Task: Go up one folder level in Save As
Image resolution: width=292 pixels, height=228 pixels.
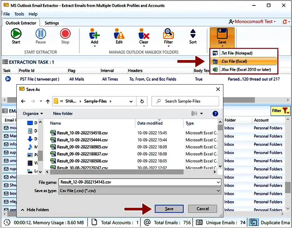Action: pyautogui.click(x=48, y=101)
